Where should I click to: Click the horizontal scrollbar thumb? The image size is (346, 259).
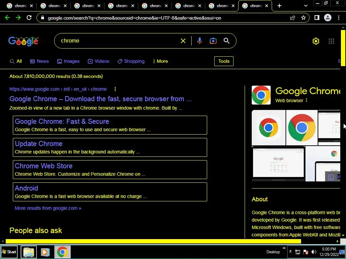click(x=153, y=241)
